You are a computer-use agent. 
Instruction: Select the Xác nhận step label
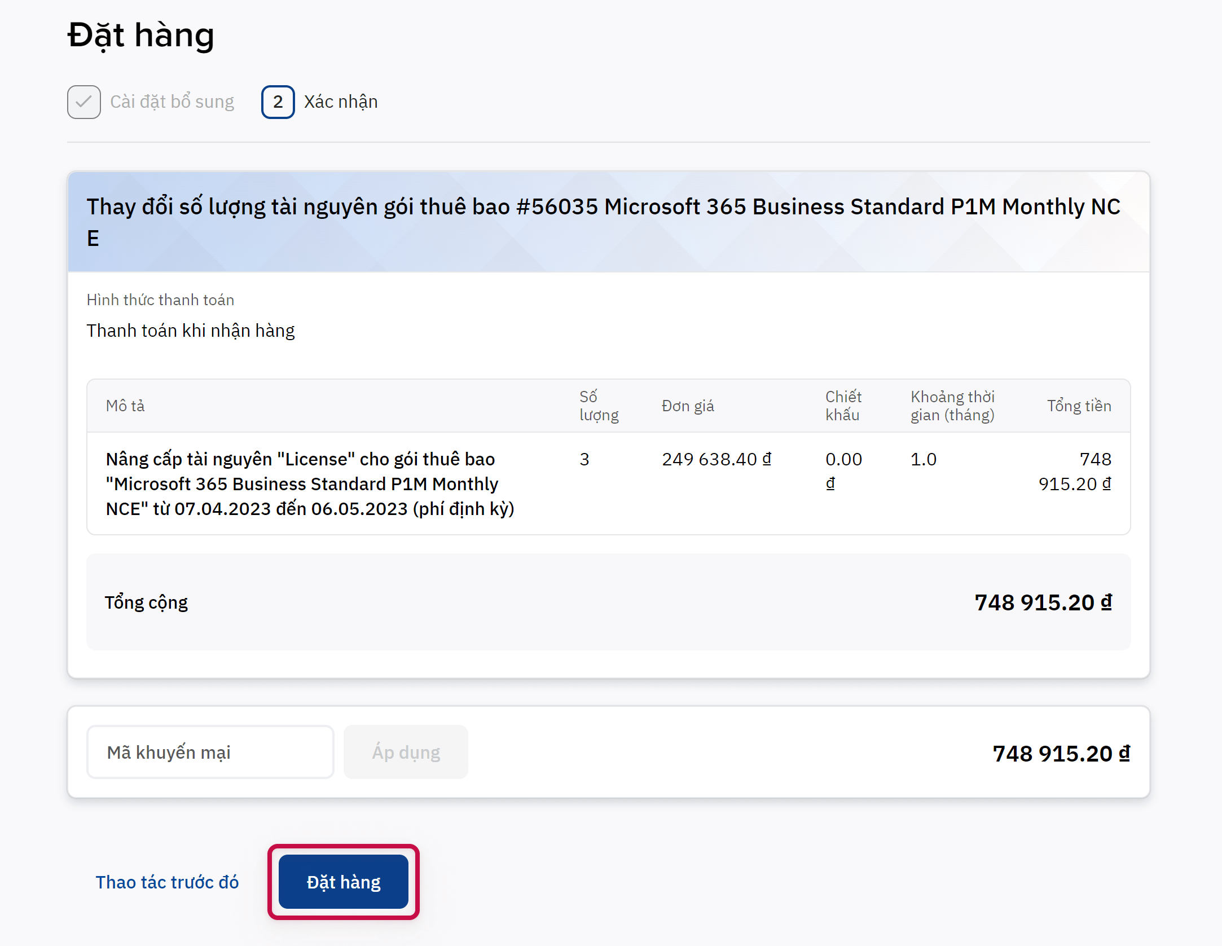coord(341,102)
